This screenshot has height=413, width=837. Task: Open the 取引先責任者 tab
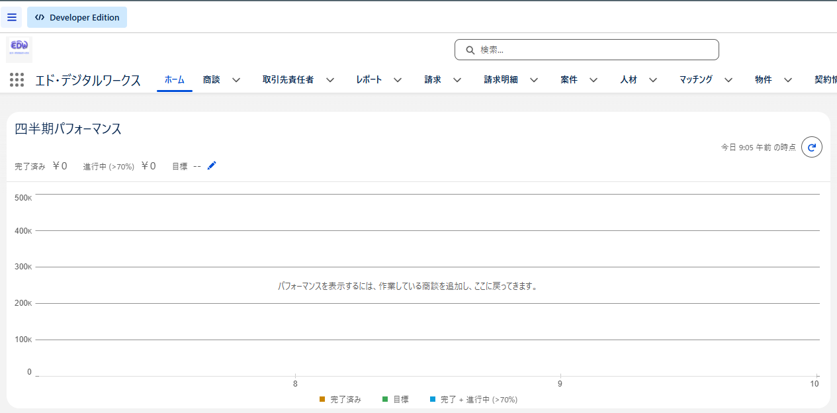click(x=288, y=79)
